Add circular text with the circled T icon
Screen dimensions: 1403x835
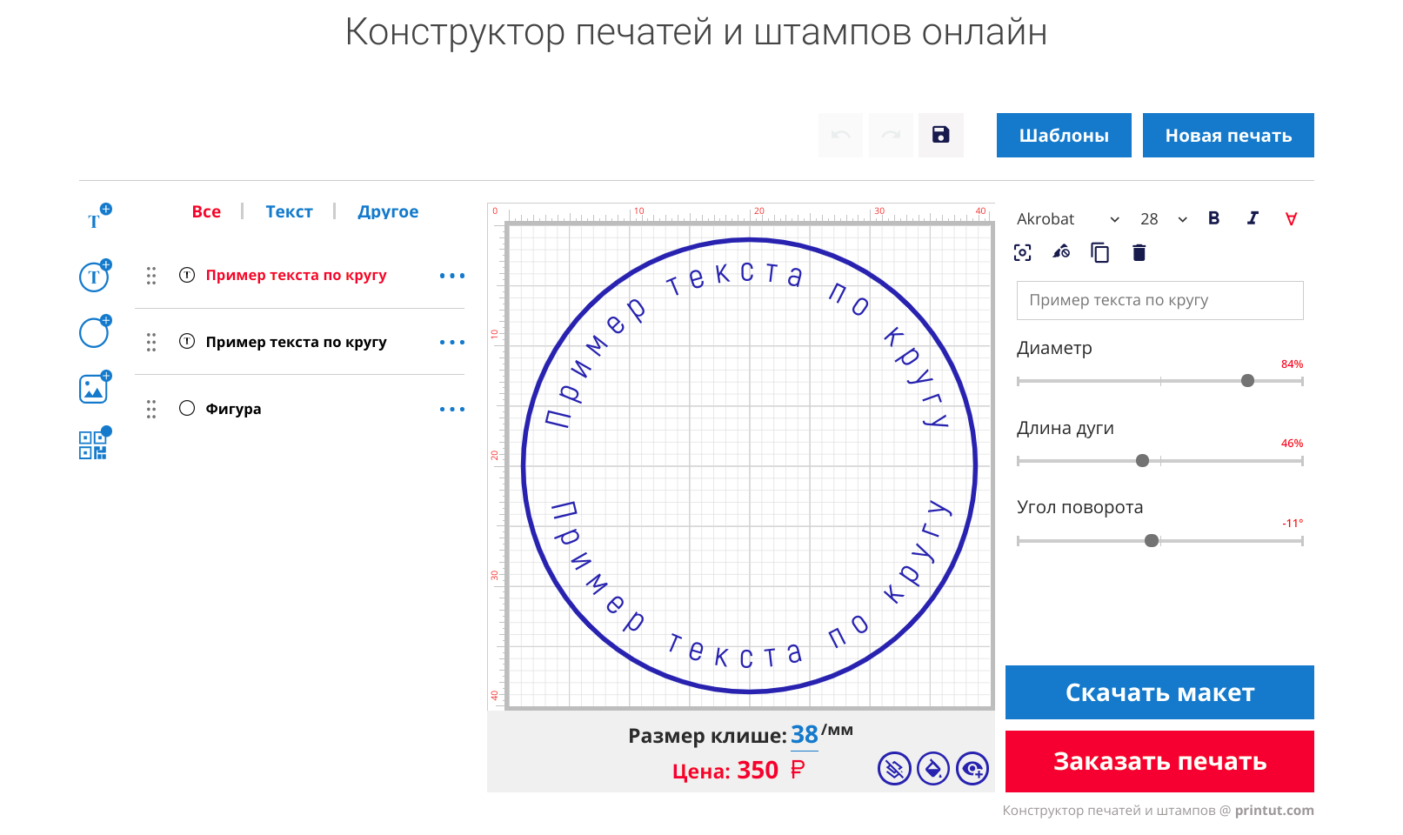pos(94,277)
